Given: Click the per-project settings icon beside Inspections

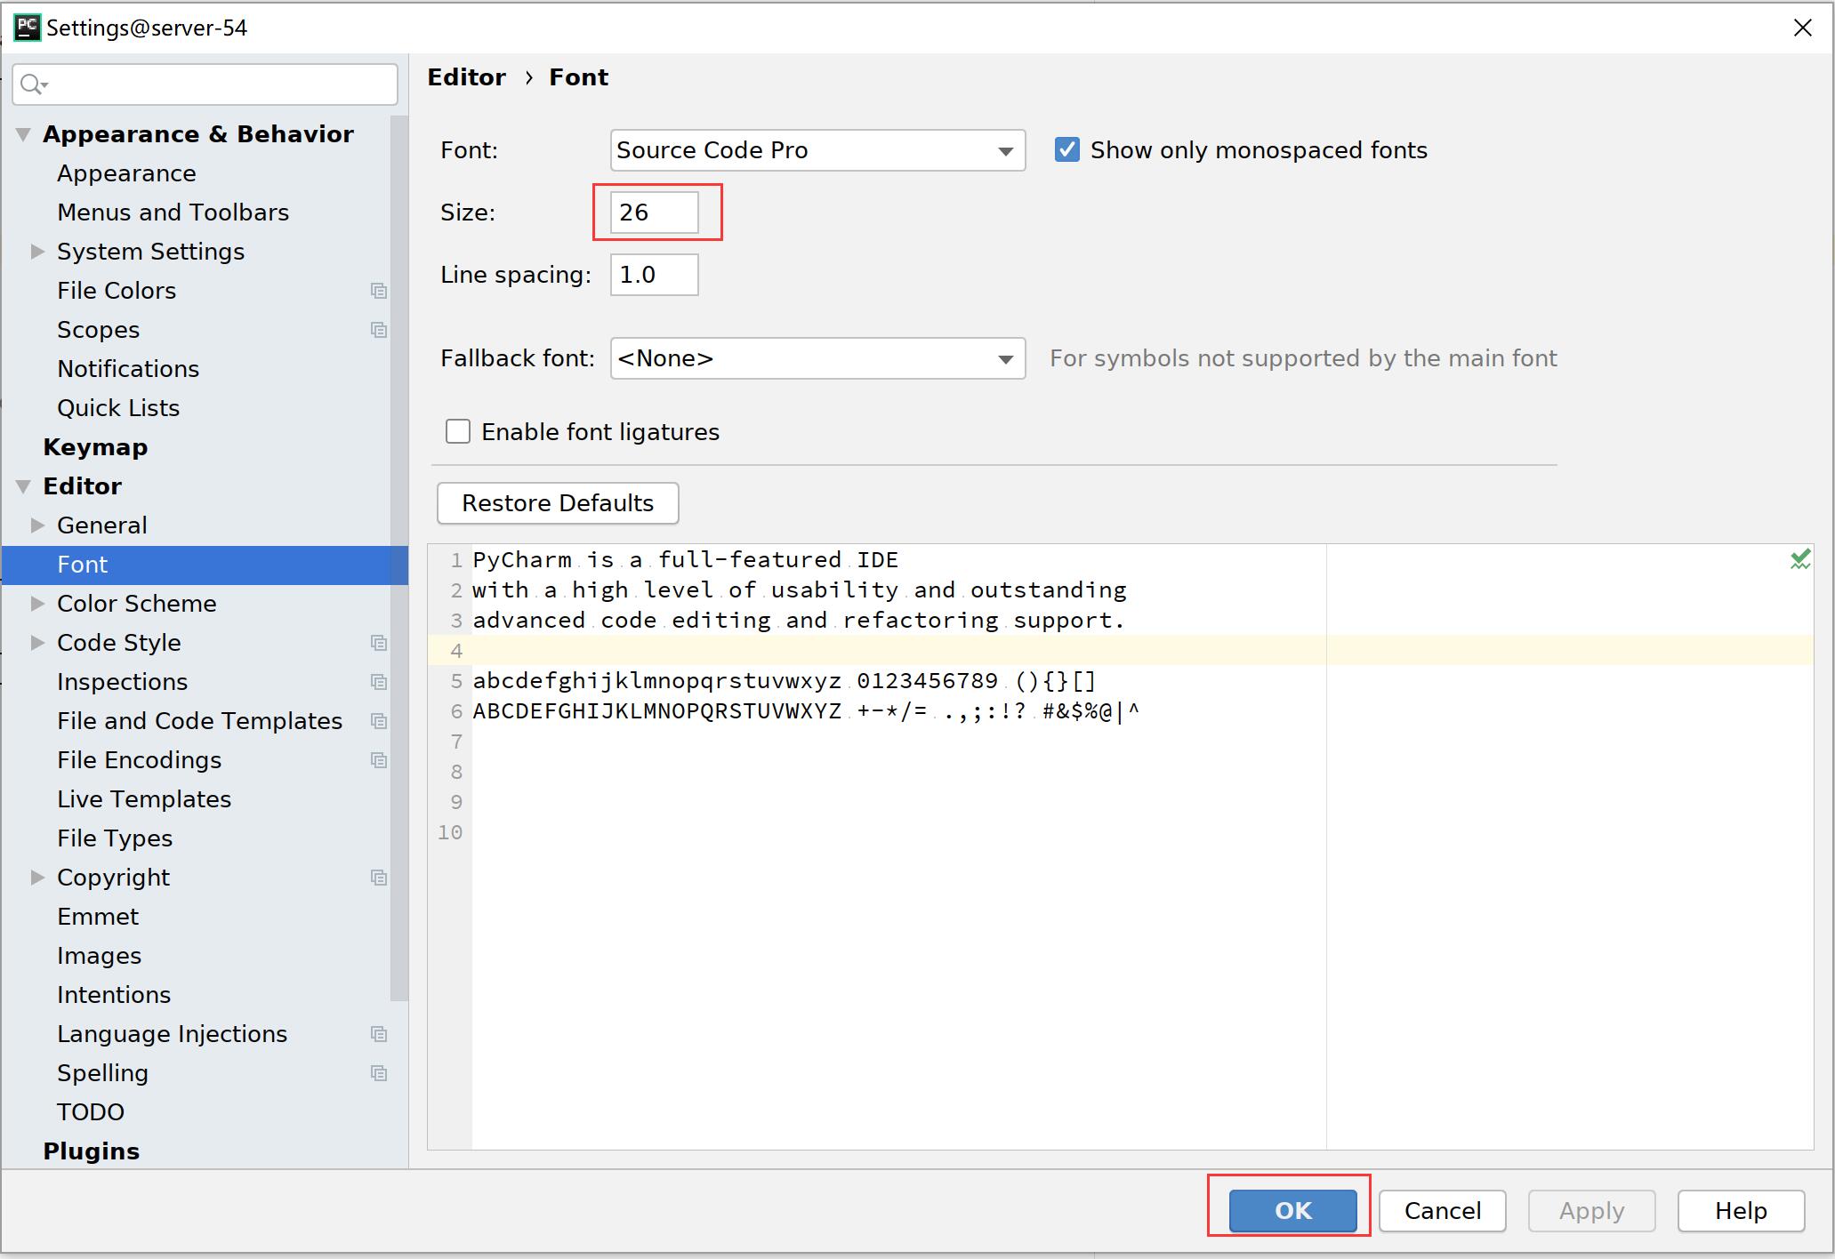Looking at the screenshot, I should pos(378,682).
